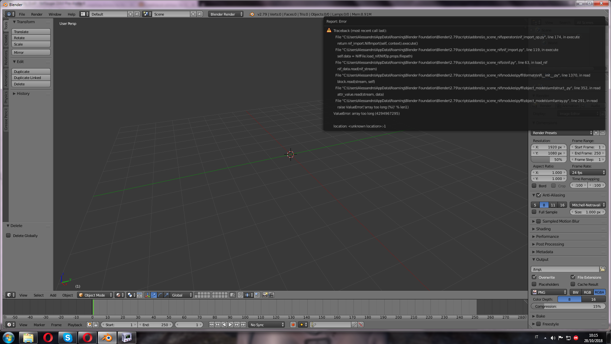Open the Blender Render engine dropdown
Screen dimensions: 611x344
click(x=226, y=14)
